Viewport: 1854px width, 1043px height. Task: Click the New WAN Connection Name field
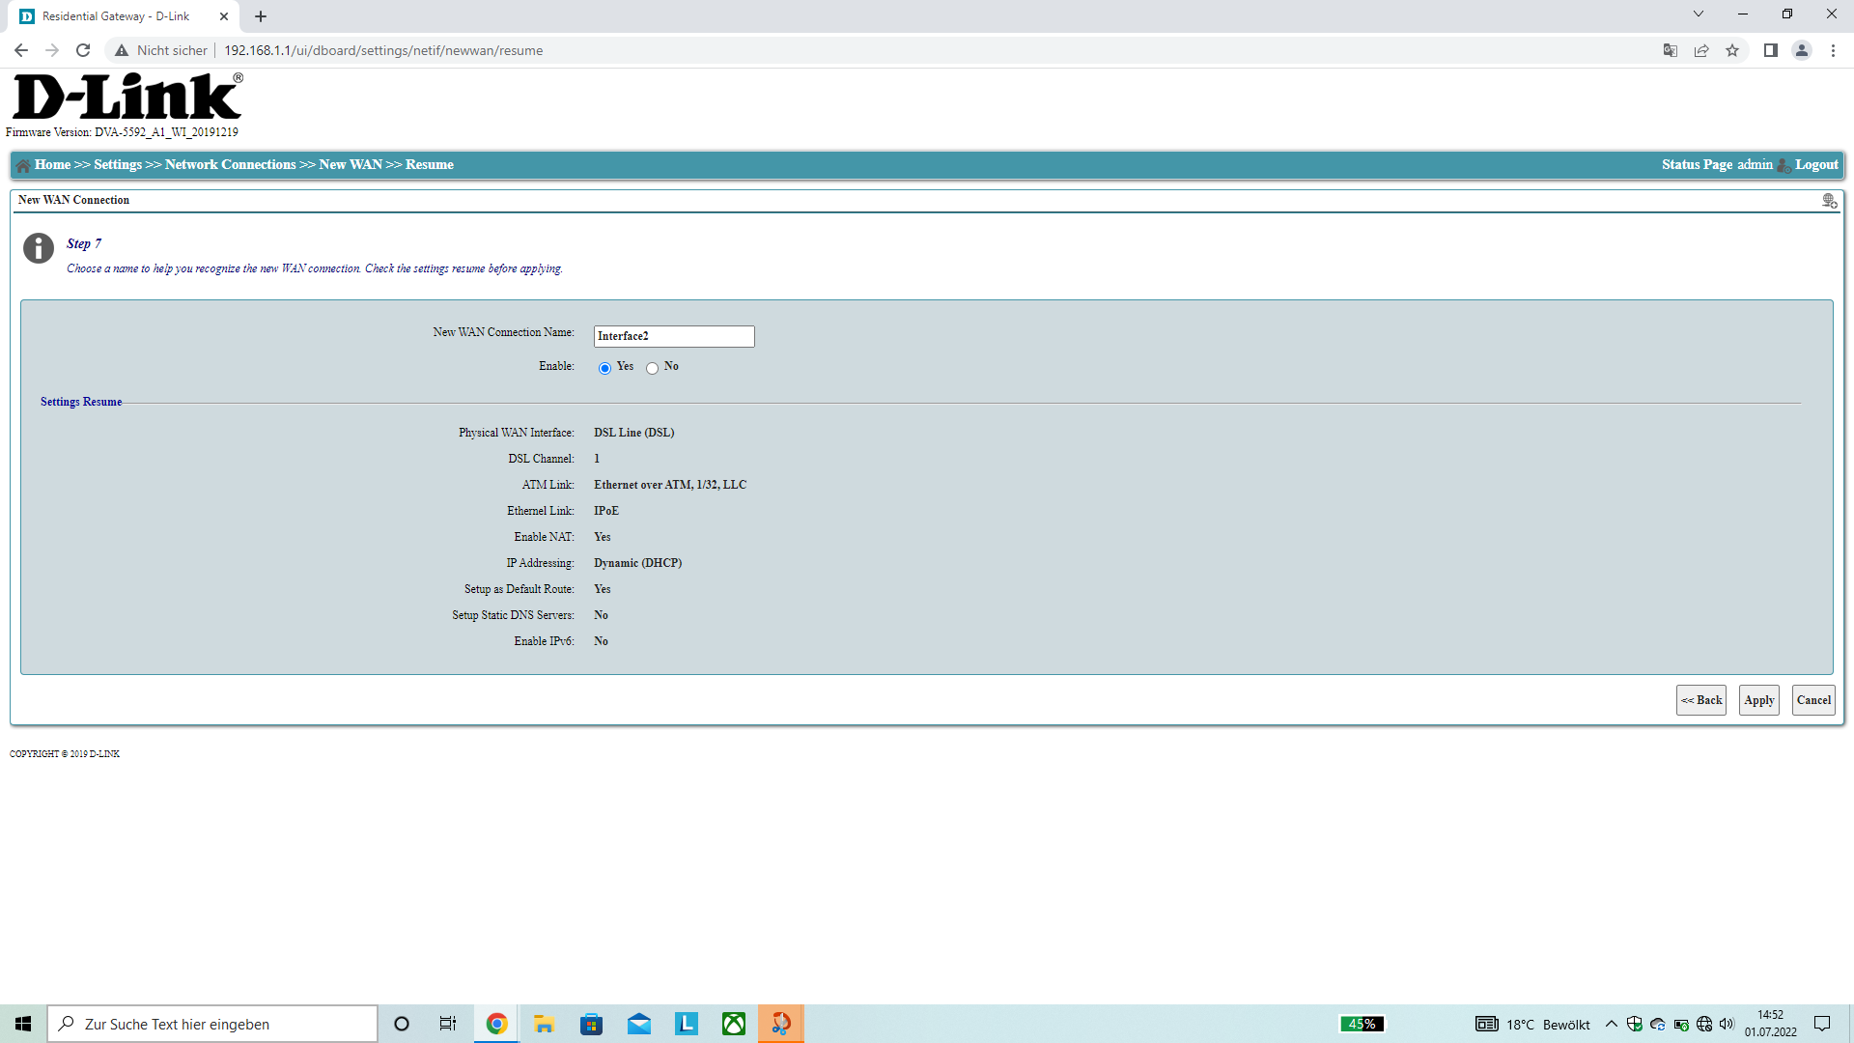pos(673,336)
